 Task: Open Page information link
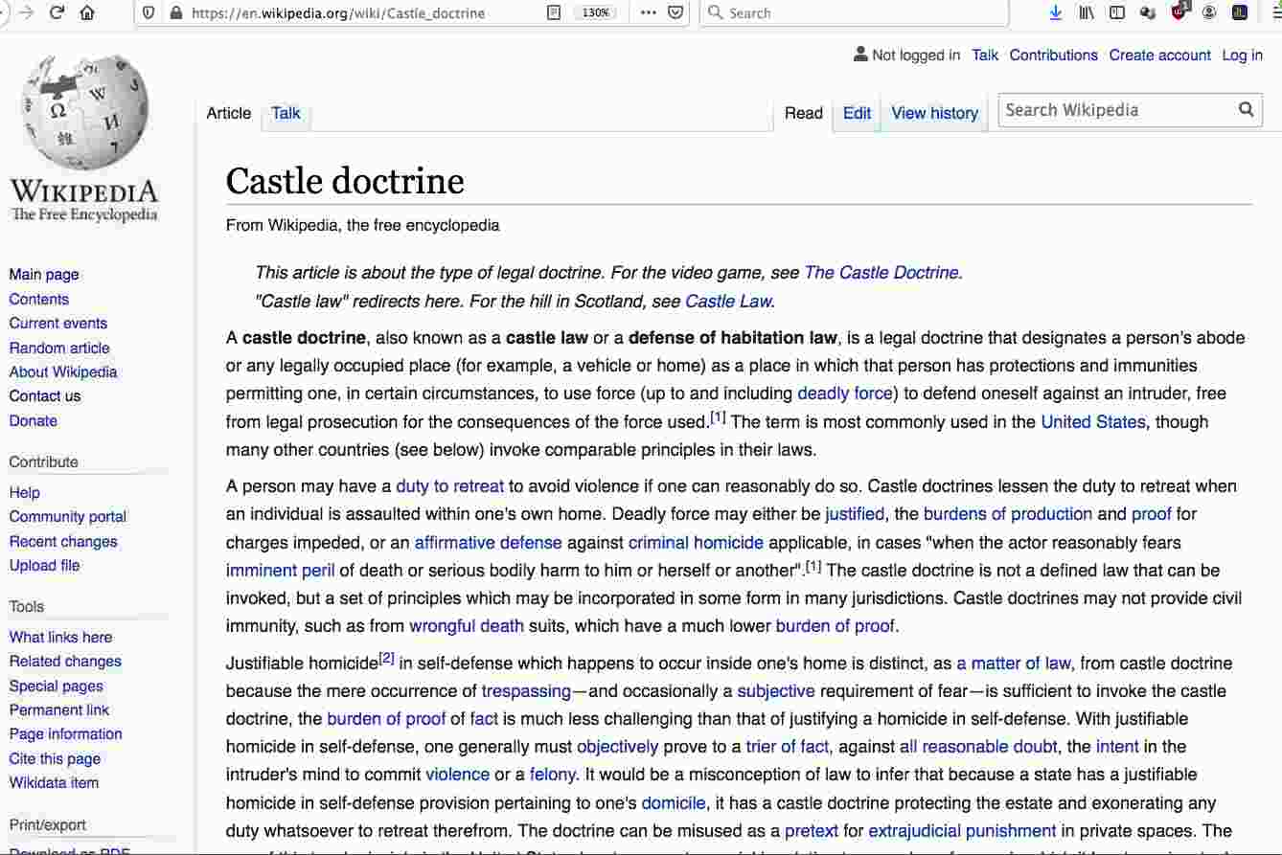pyautogui.click(x=65, y=734)
